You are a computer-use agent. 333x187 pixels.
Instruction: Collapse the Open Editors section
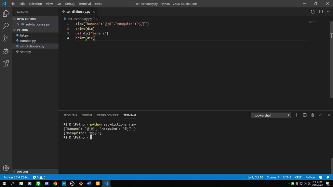click(35, 19)
